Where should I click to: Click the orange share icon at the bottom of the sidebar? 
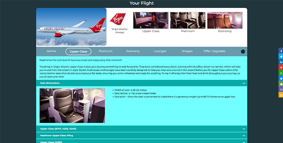(281, 95)
